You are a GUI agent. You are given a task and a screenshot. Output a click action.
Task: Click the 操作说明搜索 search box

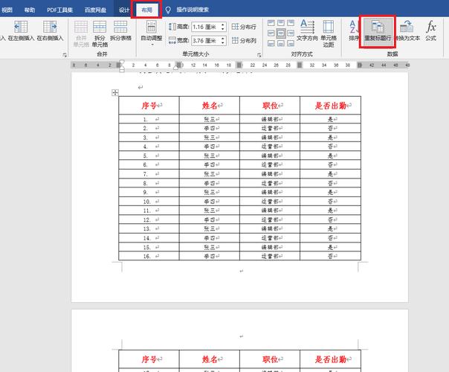click(193, 10)
